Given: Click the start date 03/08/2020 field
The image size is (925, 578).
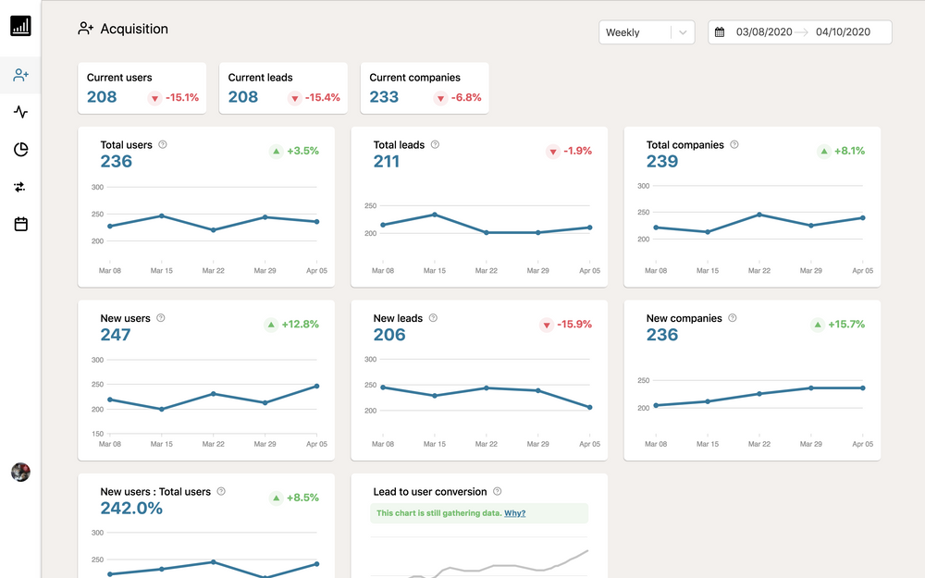Looking at the screenshot, I should click(x=766, y=31).
